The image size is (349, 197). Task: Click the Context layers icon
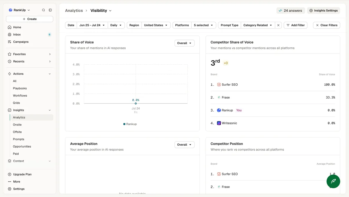[10, 161]
